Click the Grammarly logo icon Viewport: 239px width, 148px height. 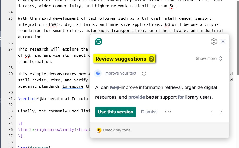(99, 42)
